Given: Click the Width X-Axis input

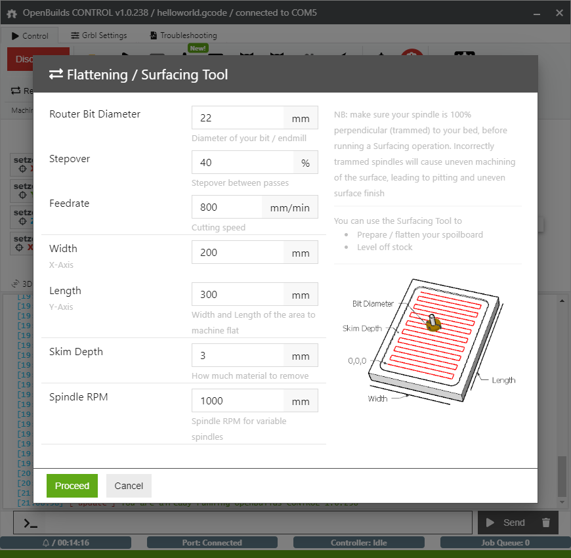Looking at the screenshot, I should [x=238, y=252].
